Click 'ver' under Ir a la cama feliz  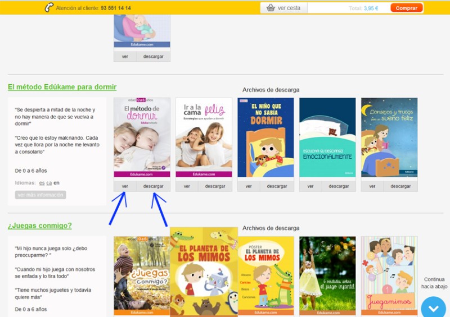point(187,186)
